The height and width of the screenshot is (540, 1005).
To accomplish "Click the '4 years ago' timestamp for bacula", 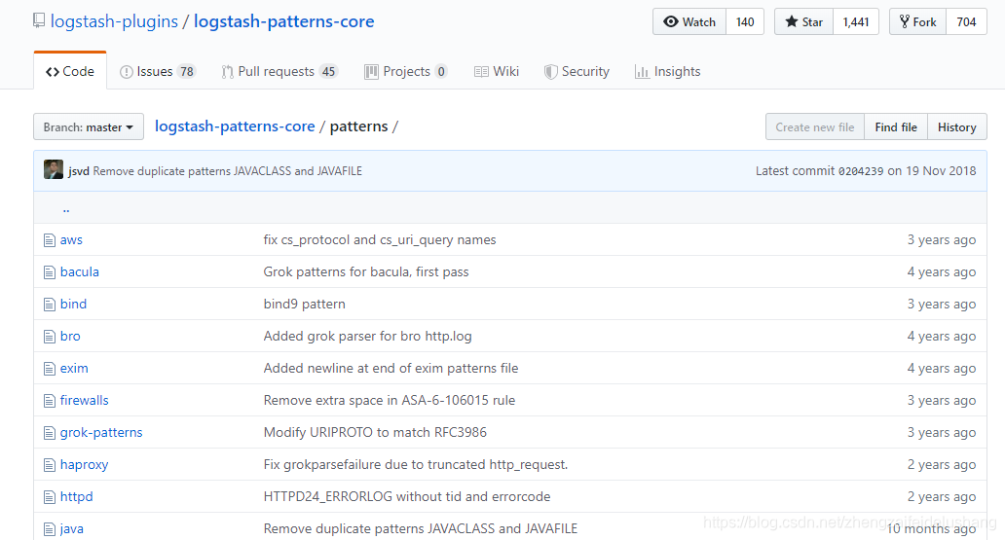I will (x=942, y=272).
